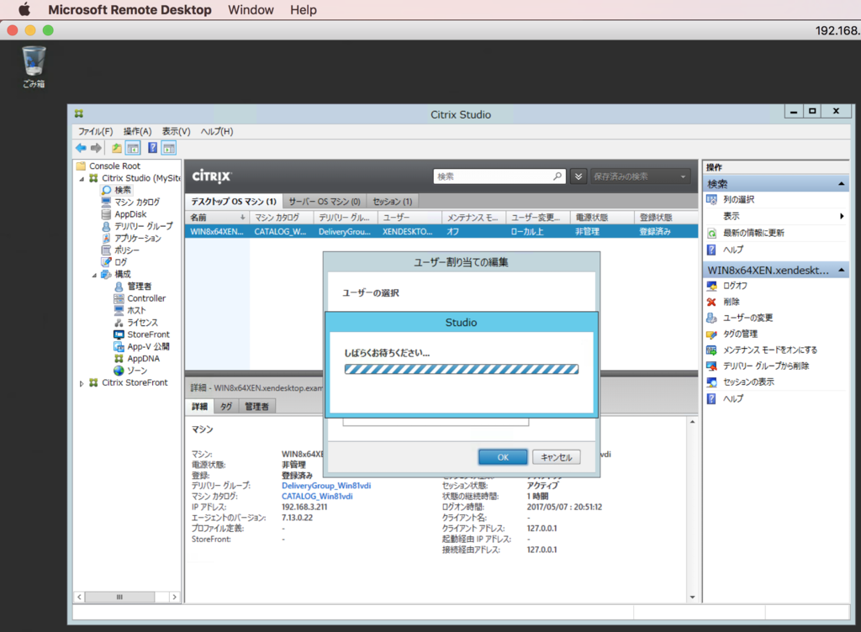
Task: Open the 管理者 details tab
Action: pyautogui.click(x=256, y=407)
